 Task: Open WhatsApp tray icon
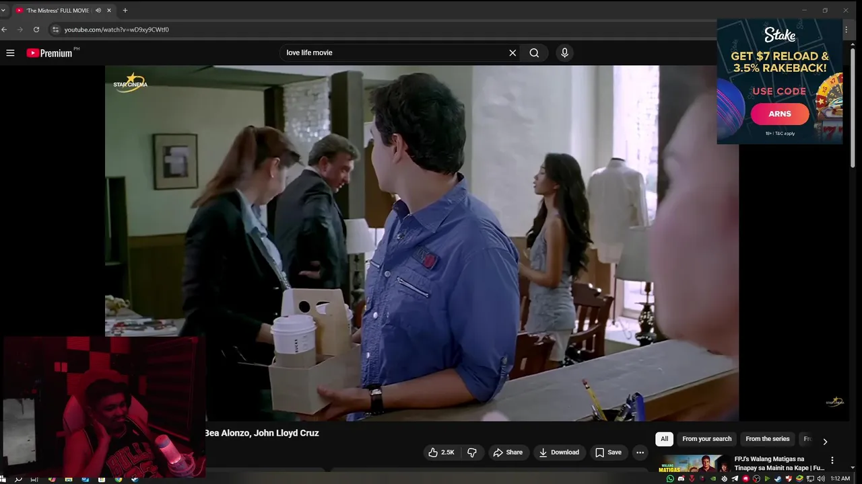tap(670, 479)
